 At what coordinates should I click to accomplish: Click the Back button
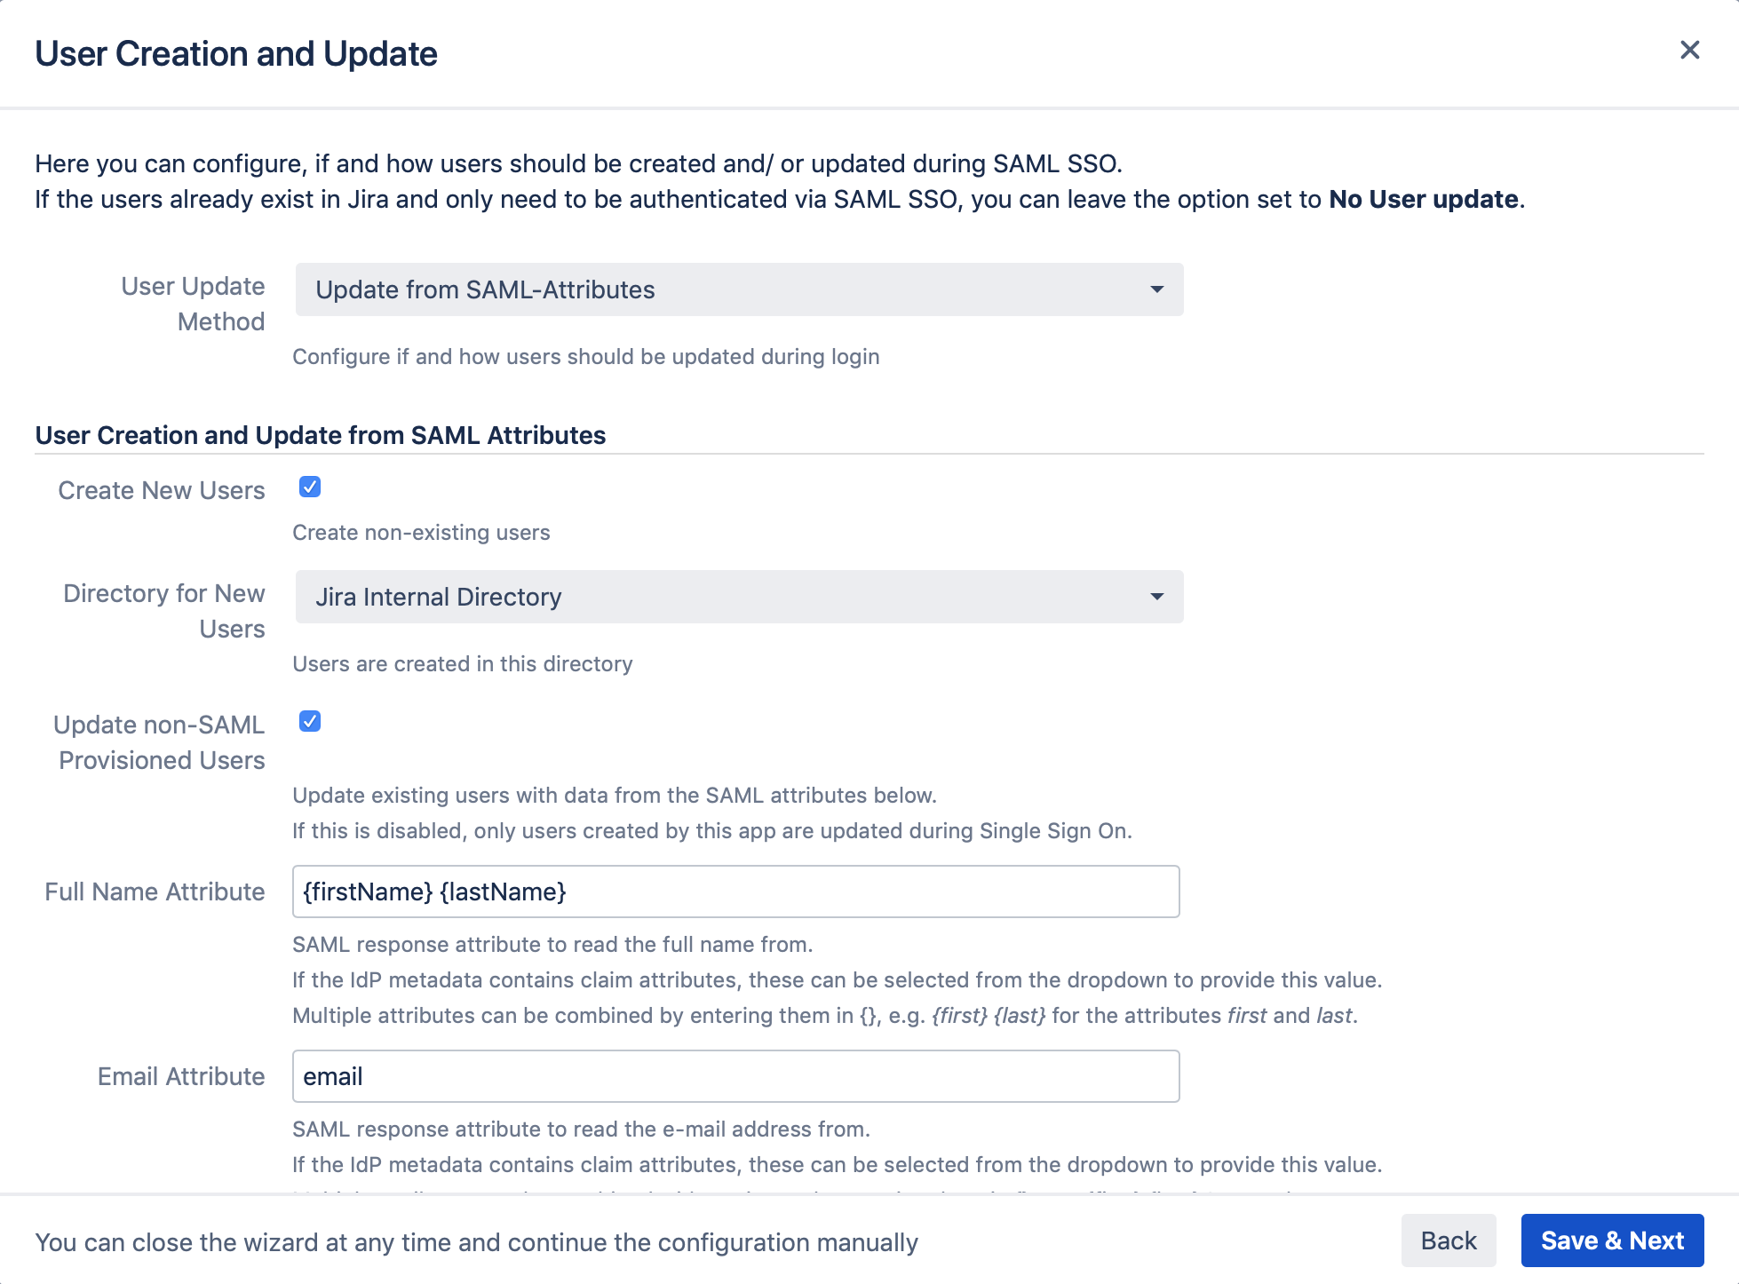(x=1448, y=1240)
